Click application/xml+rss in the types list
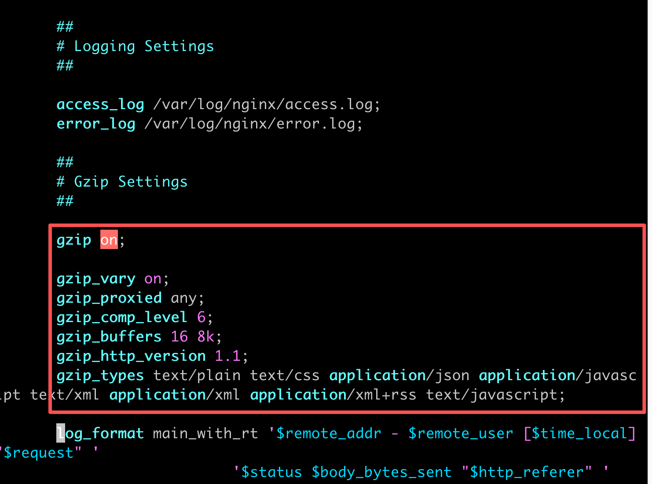The image size is (652, 484). pyautogui.click(x=333, y=395)
